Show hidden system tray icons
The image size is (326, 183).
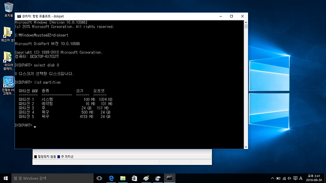pos(273,178)
